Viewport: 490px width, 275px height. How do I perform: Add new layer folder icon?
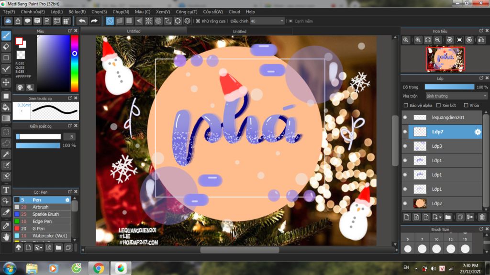click(x=448, y=217)
